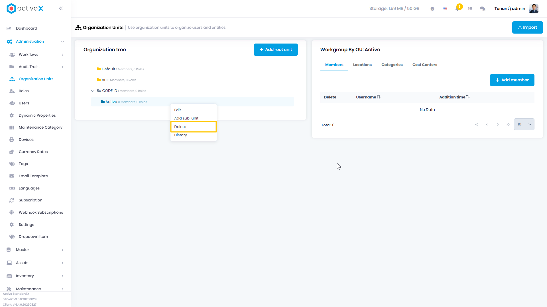Screen dimensions: 547x307
Task: Click the Add member button
Action: tap(512, 80)
